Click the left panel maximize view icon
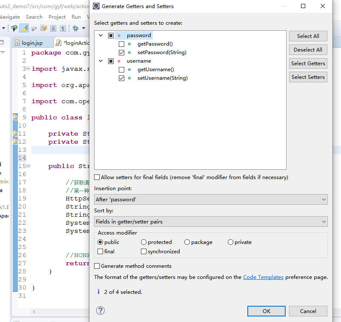 coord(2,42)
